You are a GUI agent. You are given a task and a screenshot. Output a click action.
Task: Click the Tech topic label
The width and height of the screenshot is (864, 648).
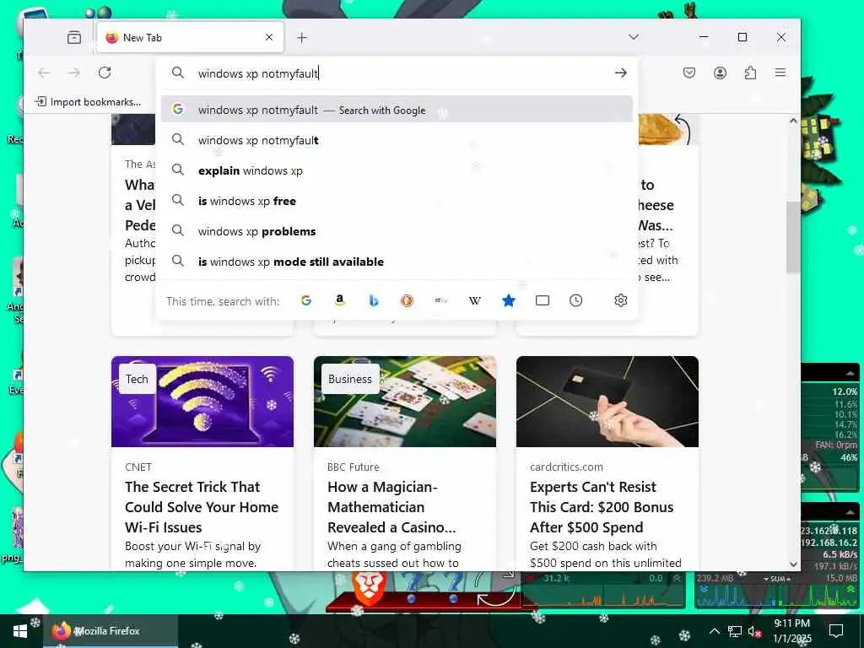tap(137, 379)
